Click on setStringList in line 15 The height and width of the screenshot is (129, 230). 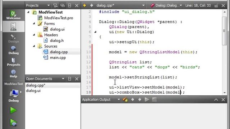pos(143,77)
